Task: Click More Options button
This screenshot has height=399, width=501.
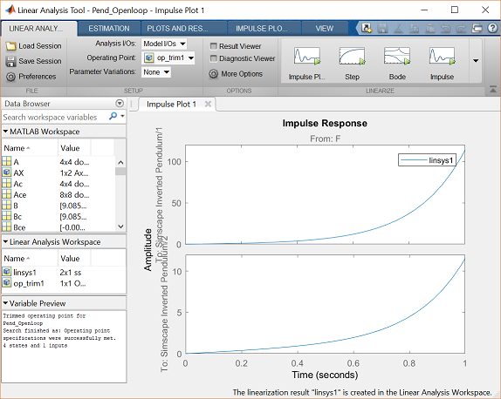Action: [236, 74]
